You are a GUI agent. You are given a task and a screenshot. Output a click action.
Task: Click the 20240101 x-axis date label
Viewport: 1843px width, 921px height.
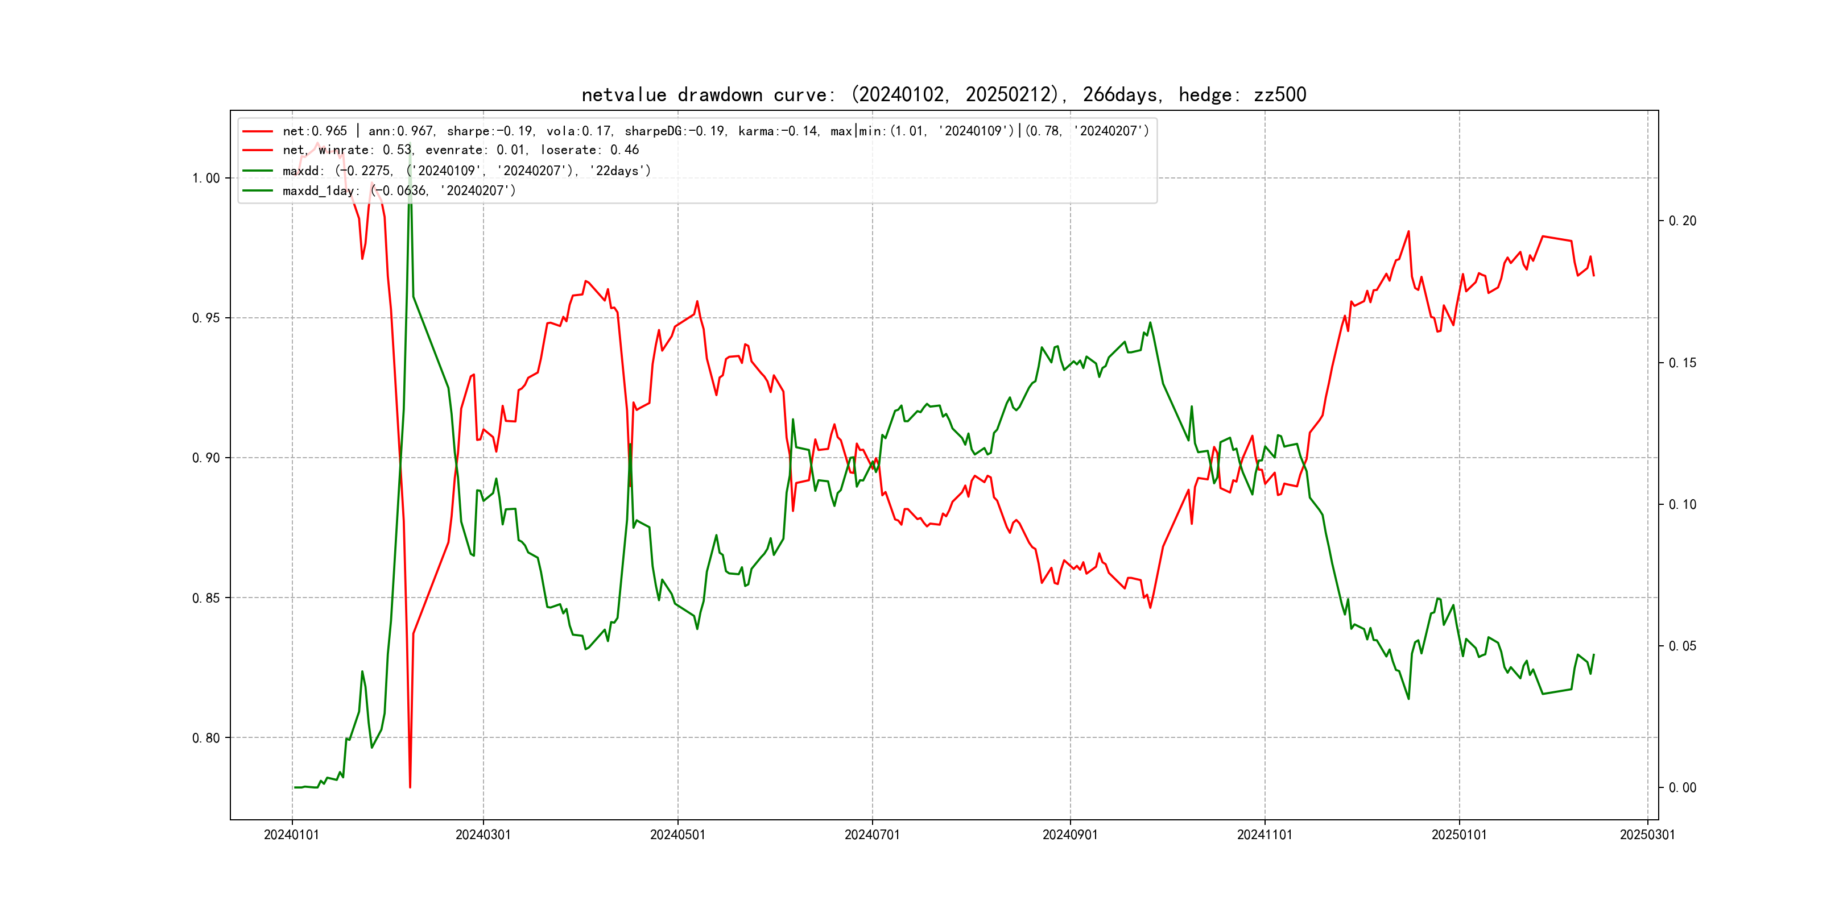291,835
